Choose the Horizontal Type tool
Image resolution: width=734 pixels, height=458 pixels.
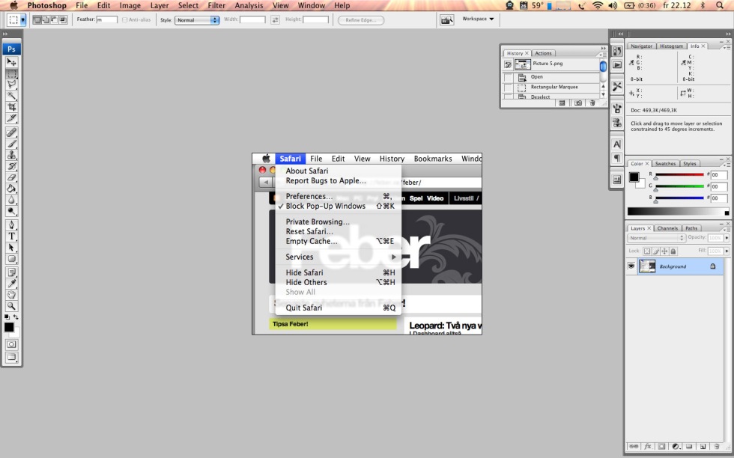12,236
